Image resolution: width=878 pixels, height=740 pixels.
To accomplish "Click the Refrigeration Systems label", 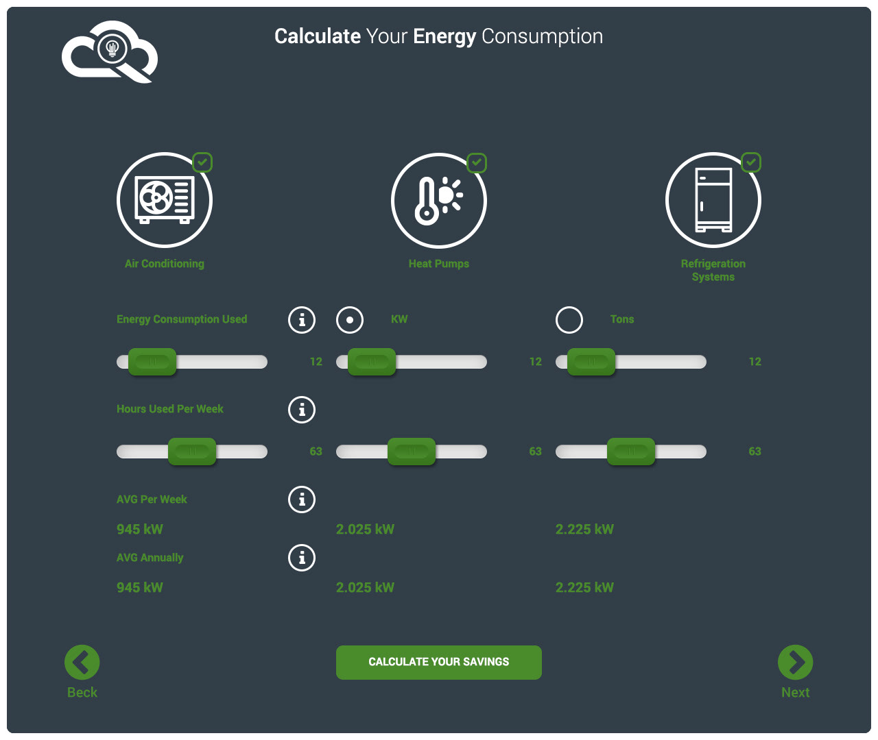I will [x=713, y=270].
